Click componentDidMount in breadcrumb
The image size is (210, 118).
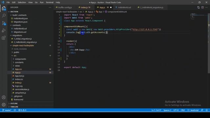[x=117, y=12]
